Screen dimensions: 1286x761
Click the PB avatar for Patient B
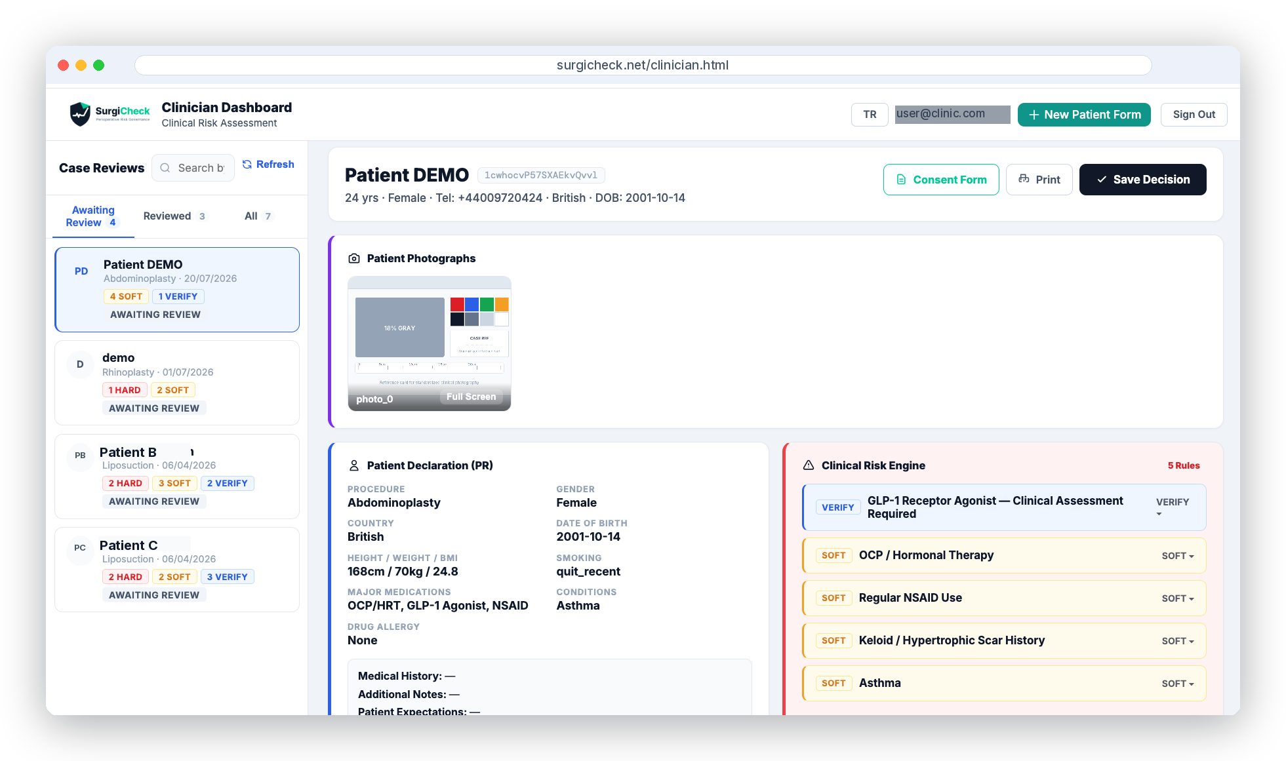[x=80, y=456]
